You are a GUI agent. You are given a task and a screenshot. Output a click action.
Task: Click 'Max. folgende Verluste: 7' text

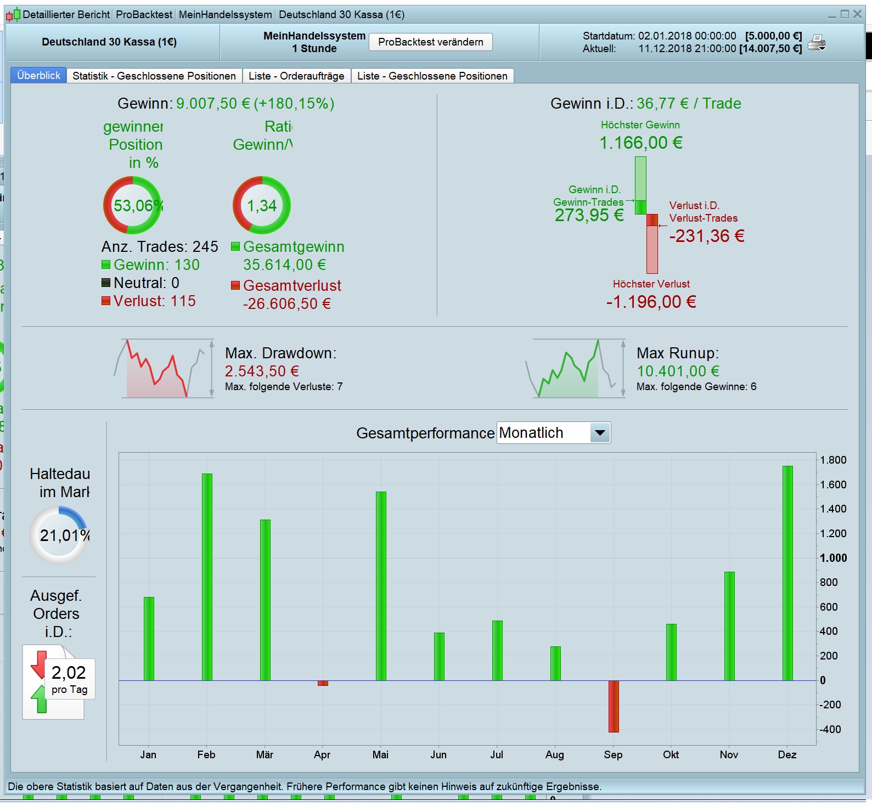pos(284,387)
